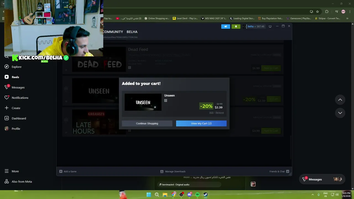Viewport: 354px width, 199px height.
Task: Open MSI MAG 242F bookmark
Action: (214, 19)
